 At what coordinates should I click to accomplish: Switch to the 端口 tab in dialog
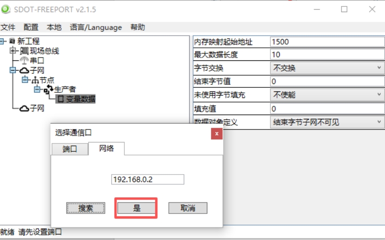pos(70,149)
